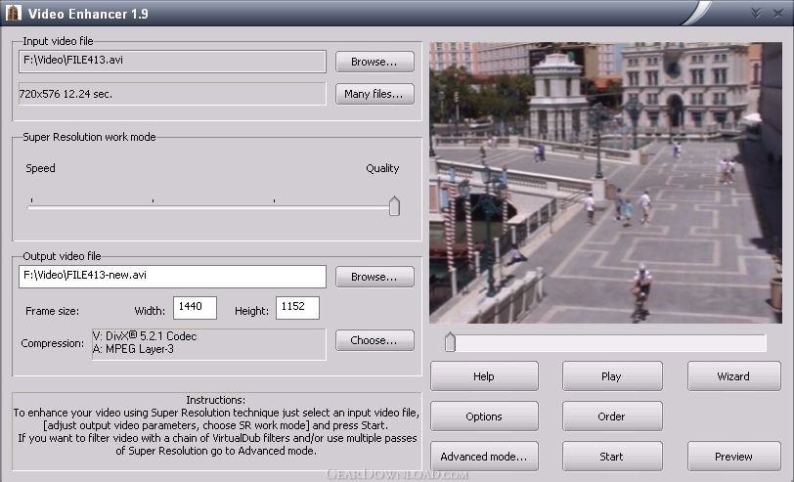Image resolution: width=794 pixels, height=482 pixels.
Task: Click the output file path field
Action: (173, 277)
